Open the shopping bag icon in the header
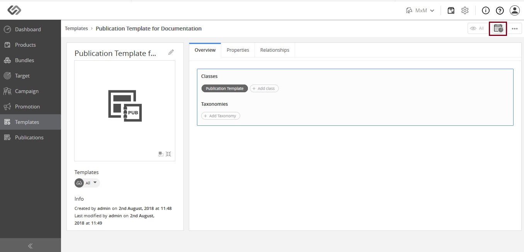The image size is (524, 252). click(x=451, y=10)
